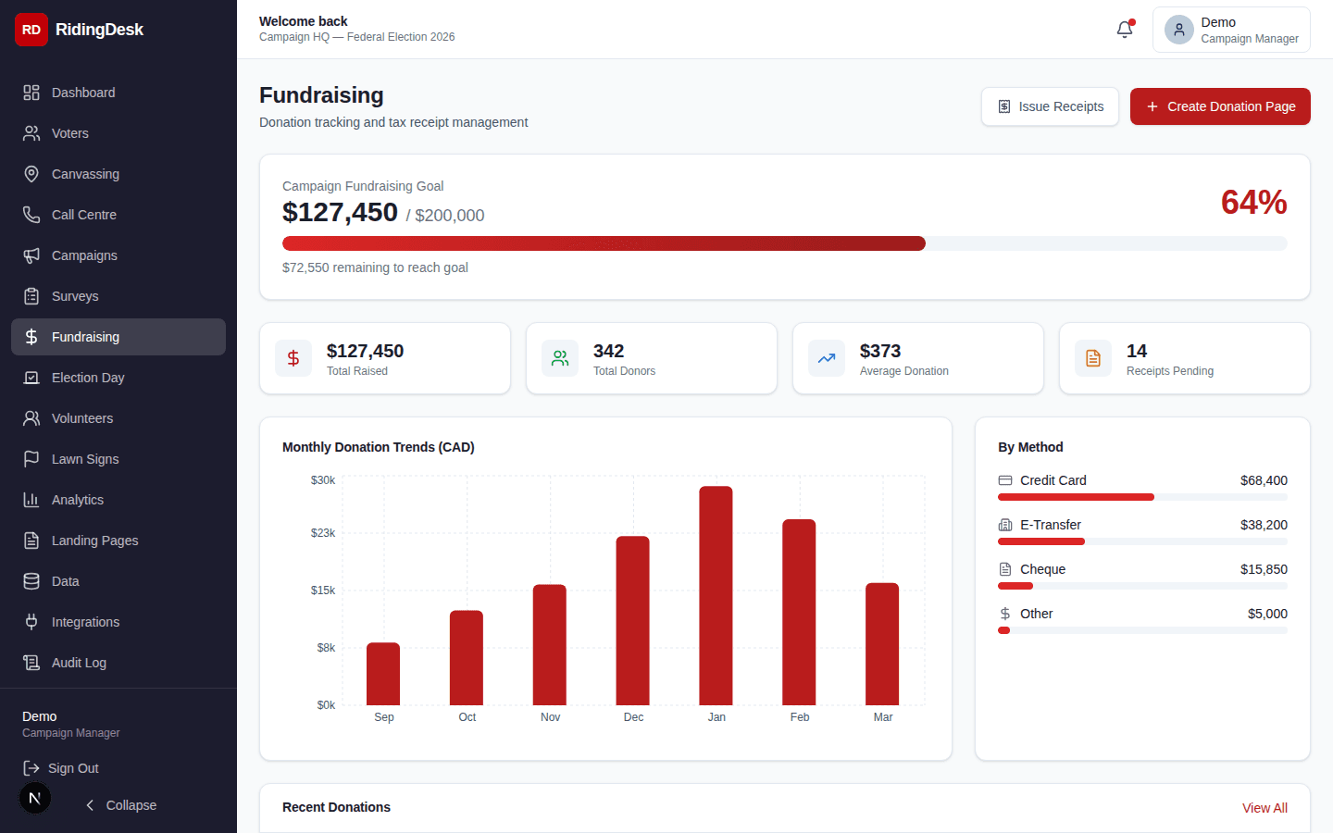Screen dimensions: 1333x833
Task: Select the Canvassing map-pin icon
Action: coord(31,173)
